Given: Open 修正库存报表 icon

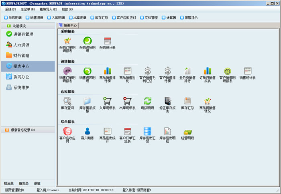Looking at the screenshot, I should (x=168, y=101).
